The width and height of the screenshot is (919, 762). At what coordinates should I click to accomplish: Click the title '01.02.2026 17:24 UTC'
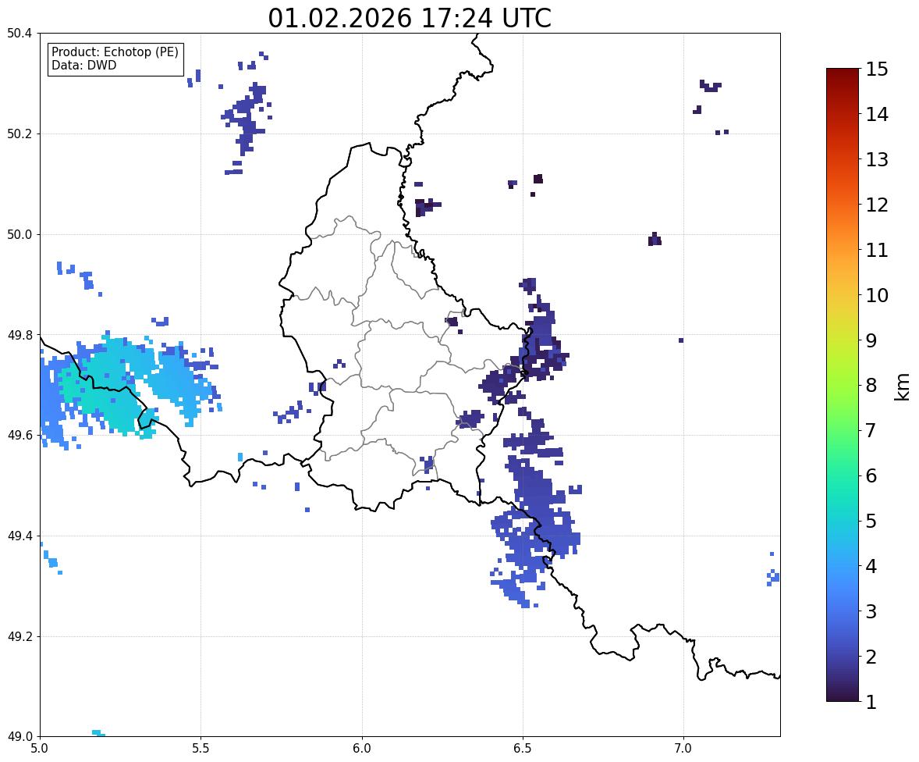pos(410,18)
